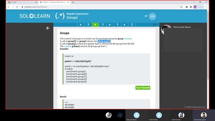Image resolution: width=215 pixels, height=121 pixels.
Task: Click the XP 574 badge
Action: click(x=152, y=16)
